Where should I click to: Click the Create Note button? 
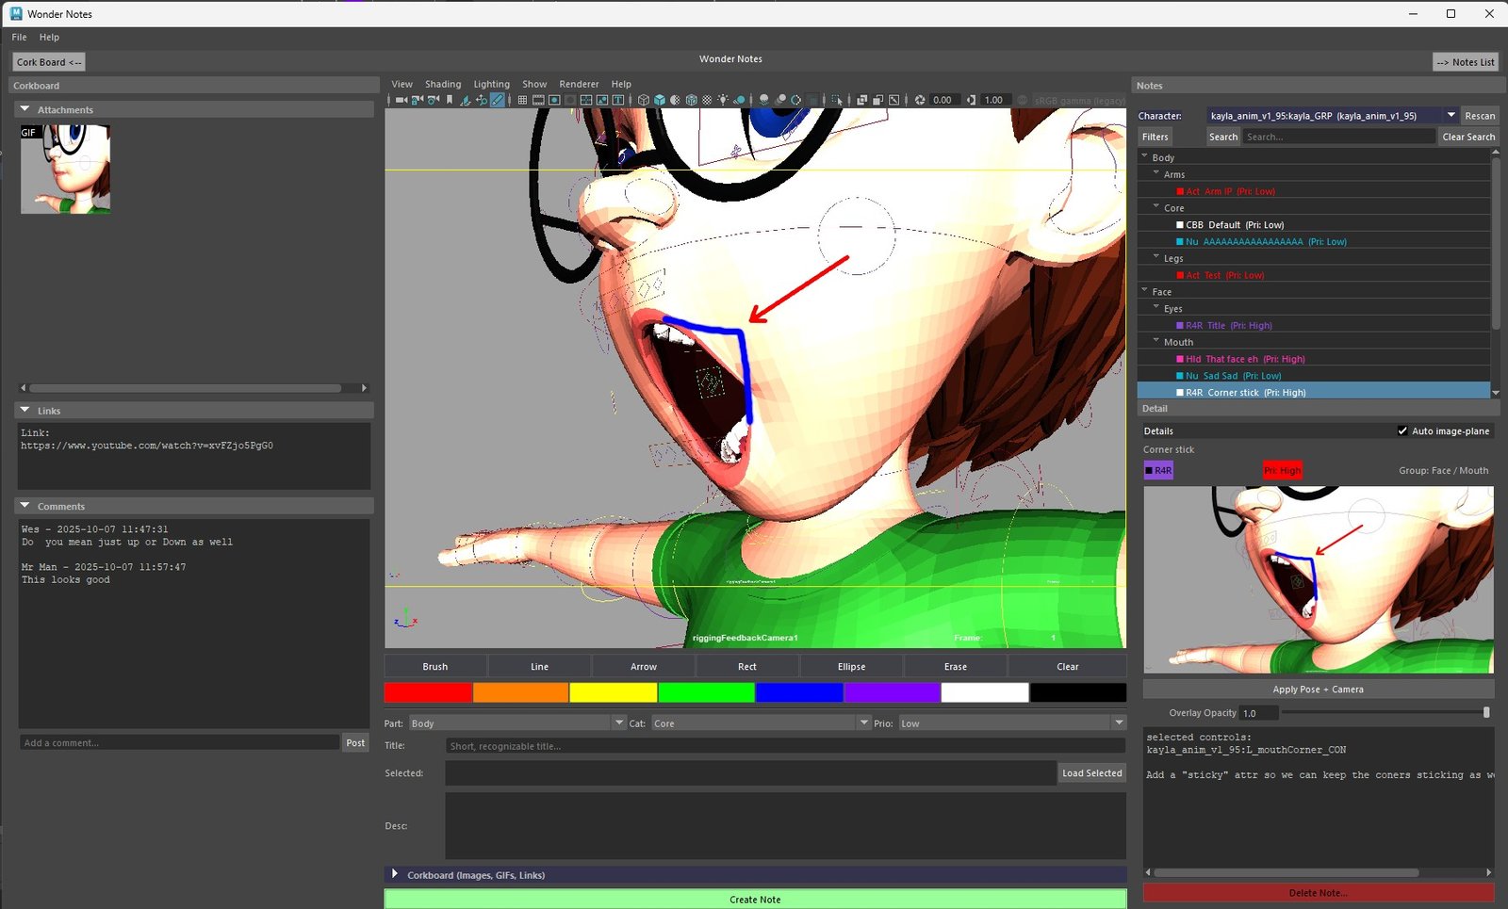coord(754,899)
